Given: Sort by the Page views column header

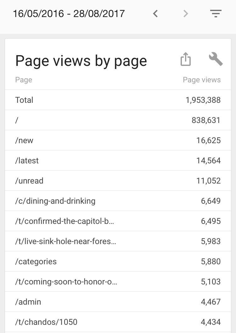Looking at the screenshot, I should (x=202, y=80).
